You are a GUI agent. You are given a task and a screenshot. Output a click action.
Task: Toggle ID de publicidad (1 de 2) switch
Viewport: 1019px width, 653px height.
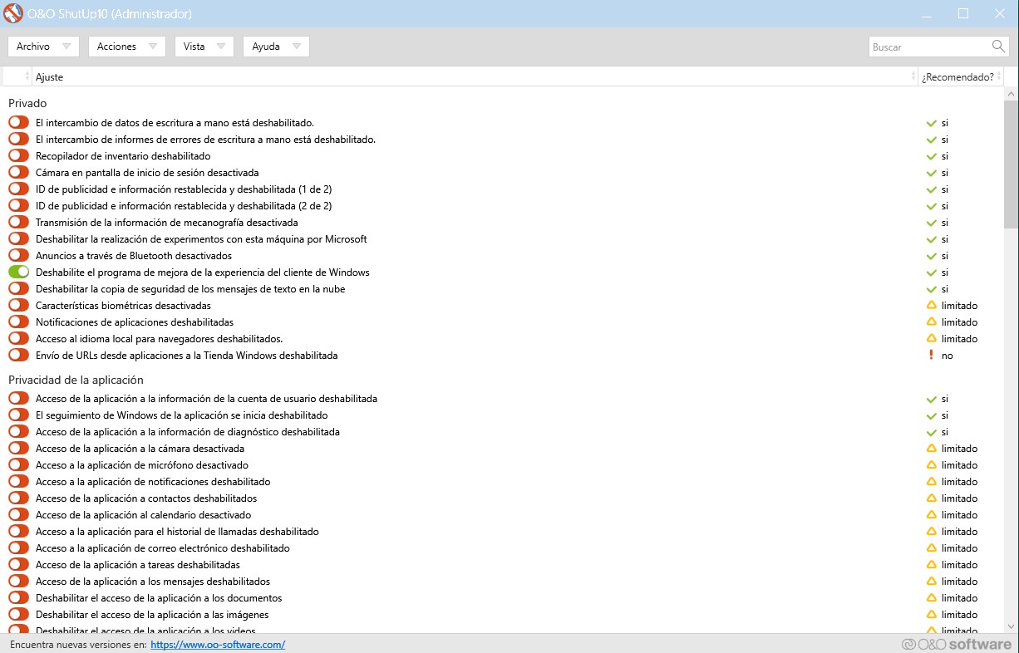pos(18,189)
